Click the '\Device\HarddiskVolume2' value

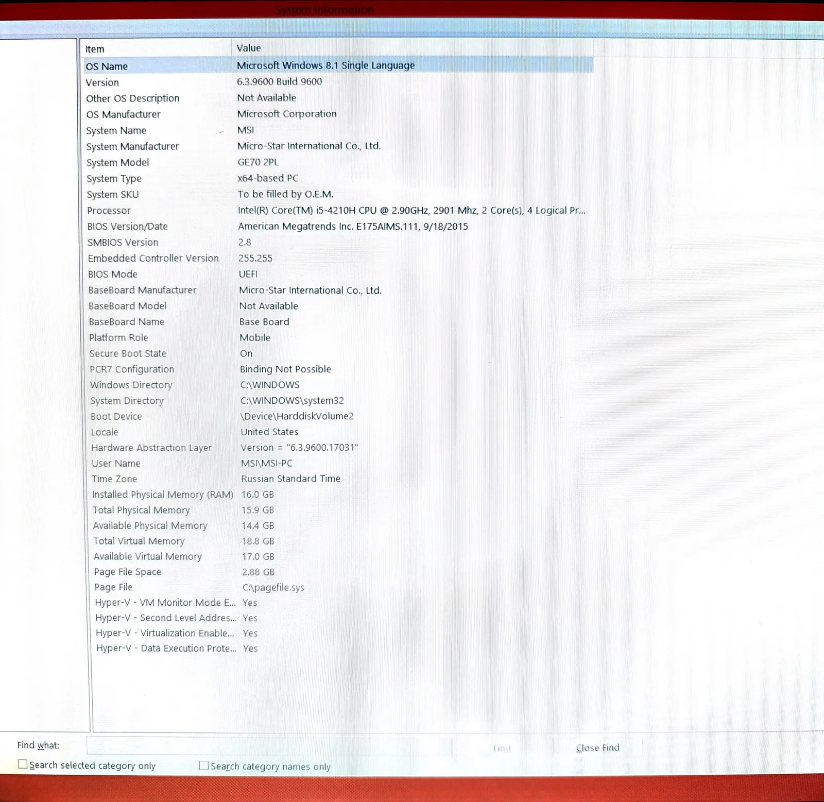click(297, 416)
